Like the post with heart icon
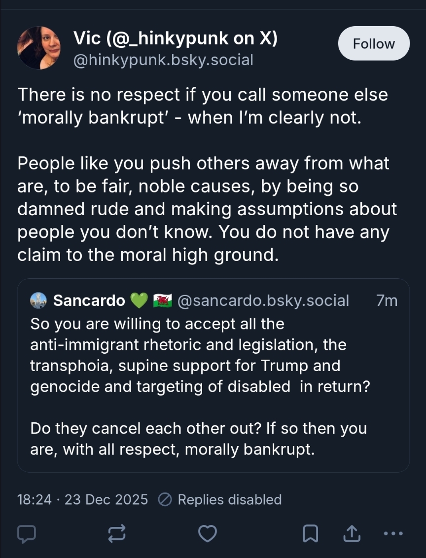The height and width of the screenshot is (558, 426). (x=208, y=533)
